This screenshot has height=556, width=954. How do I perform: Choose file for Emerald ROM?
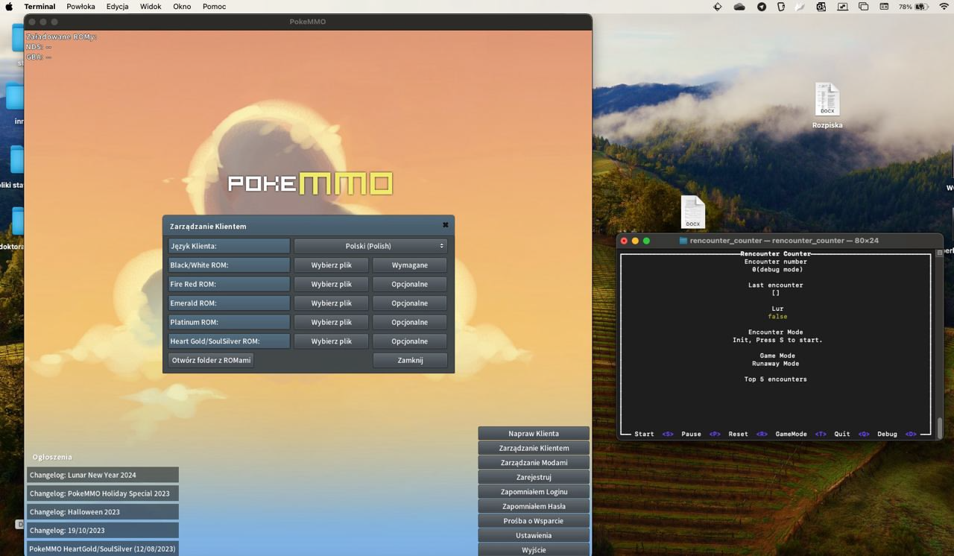pos(331,303)
